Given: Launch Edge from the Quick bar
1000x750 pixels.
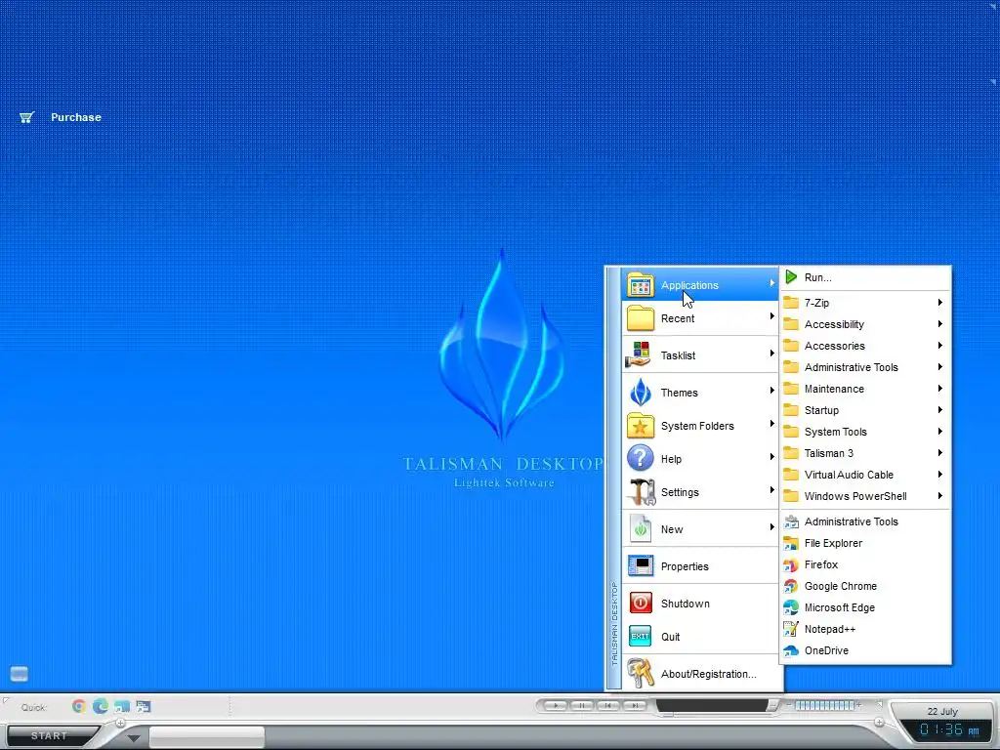Looking at the screenshot, I should tap(101, 706).
